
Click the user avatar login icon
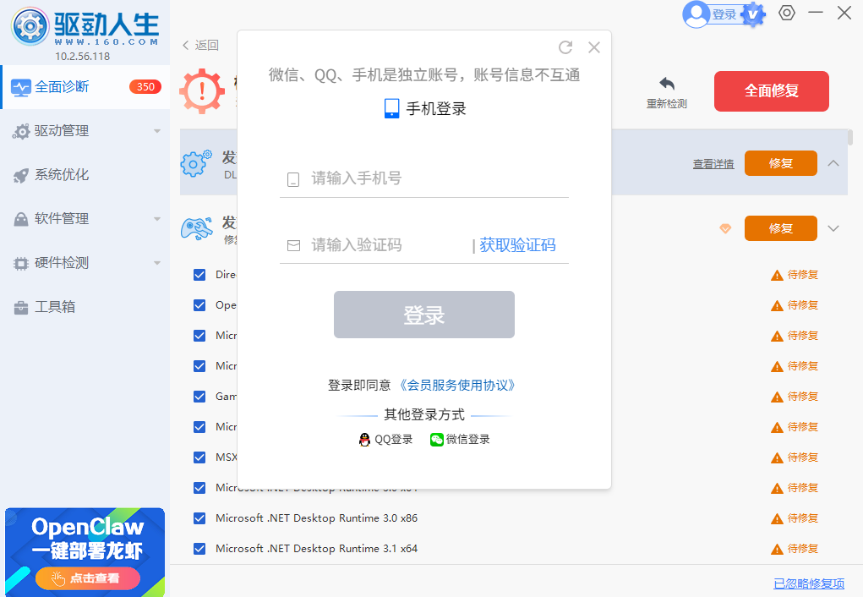[x=696, y=14]
